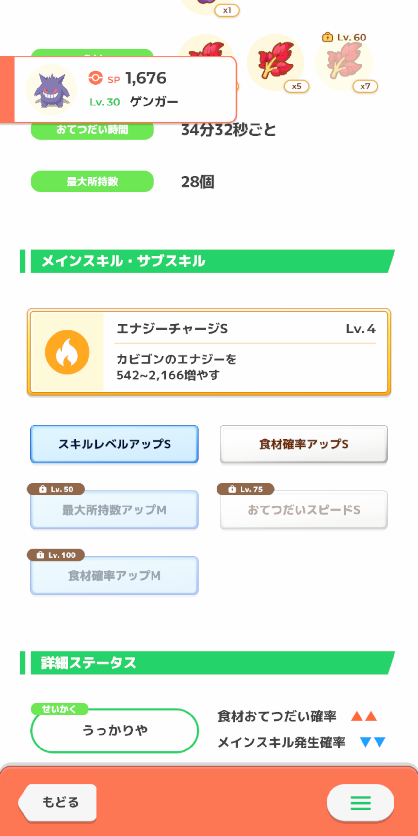Screen dimensions: 418x836
Task: Tap locked 最大所持数アップM sub skill
Action: (x=114, y=510)
